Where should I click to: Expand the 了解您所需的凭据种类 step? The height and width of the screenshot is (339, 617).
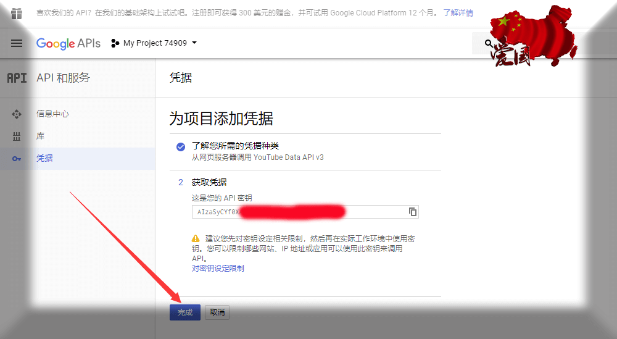click(235, 146)
